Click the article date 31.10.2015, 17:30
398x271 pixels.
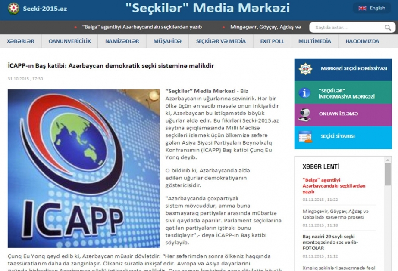(25, 79)
